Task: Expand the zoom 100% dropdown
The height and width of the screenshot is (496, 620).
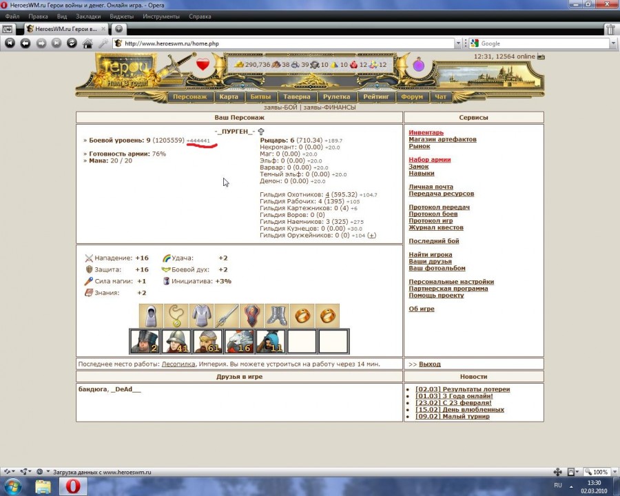Action: (x=614, y=472)
